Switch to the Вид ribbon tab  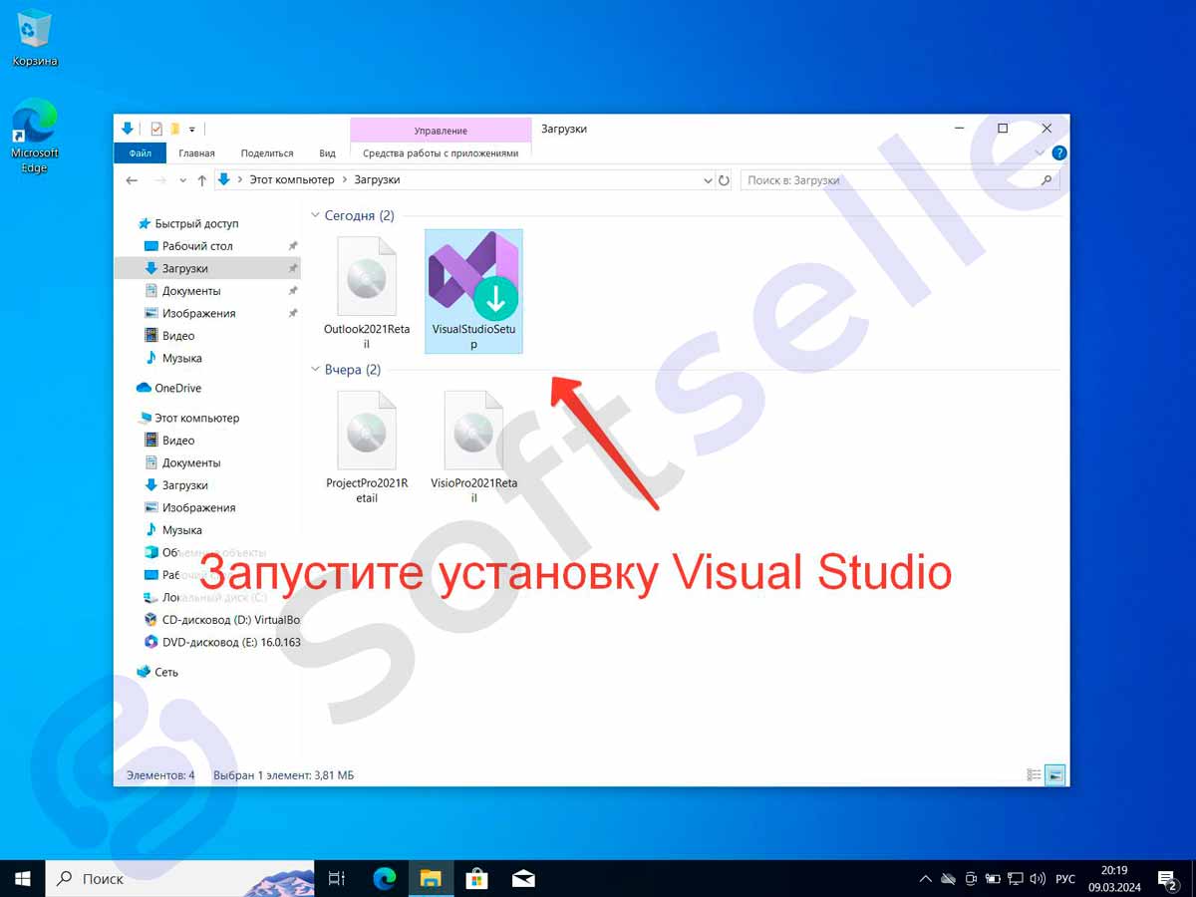pyautogui.click(x=327, y=153)
